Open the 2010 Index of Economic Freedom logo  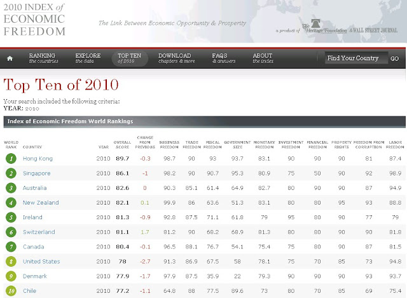(x=34, y=20)
